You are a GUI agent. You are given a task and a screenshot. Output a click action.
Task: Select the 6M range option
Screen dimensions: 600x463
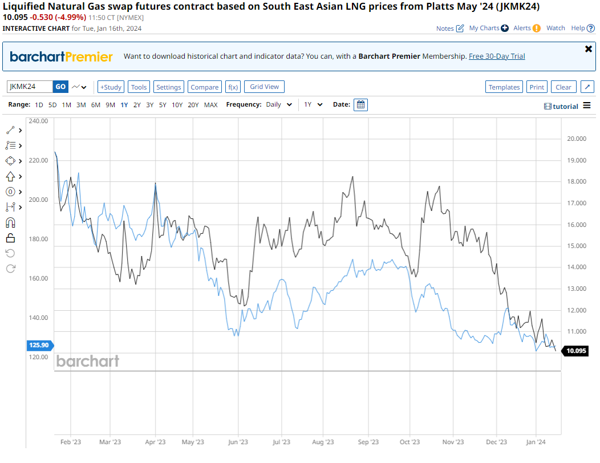pyautogui.click(x=95, y=105)
